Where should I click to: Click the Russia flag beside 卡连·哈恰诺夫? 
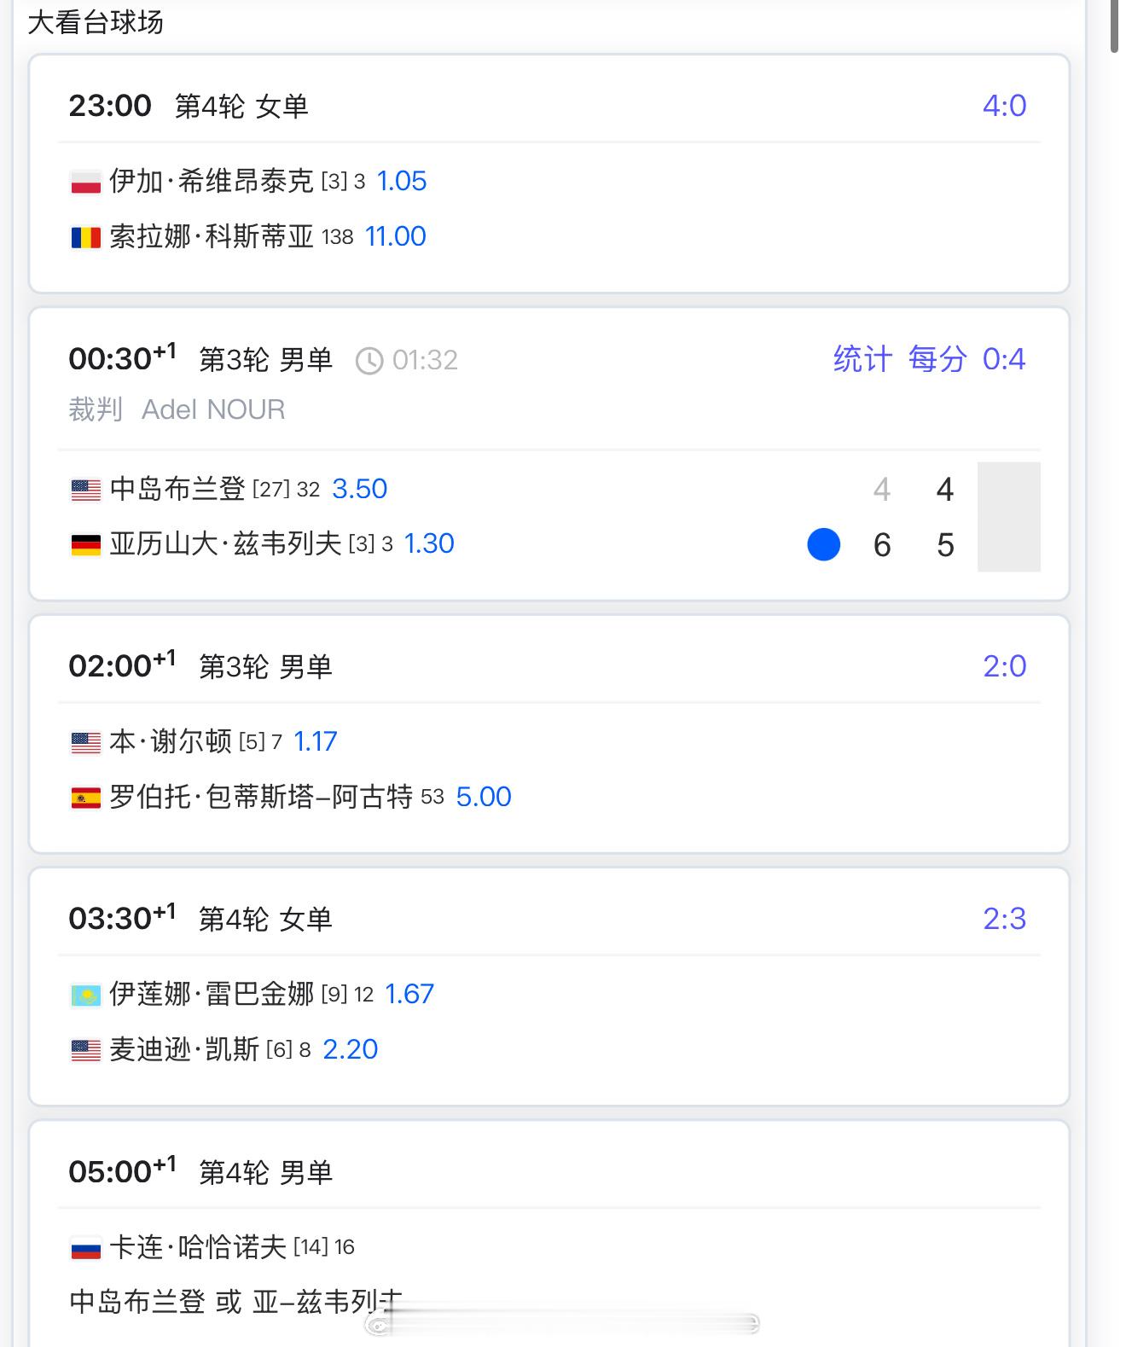click(x=85, y=1248)
